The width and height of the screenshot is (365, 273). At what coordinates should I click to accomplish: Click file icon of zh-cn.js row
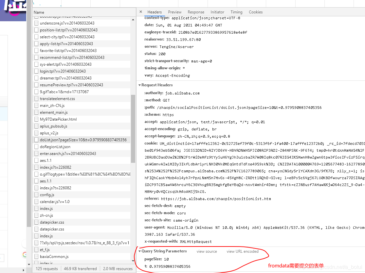tap(36, 215)
